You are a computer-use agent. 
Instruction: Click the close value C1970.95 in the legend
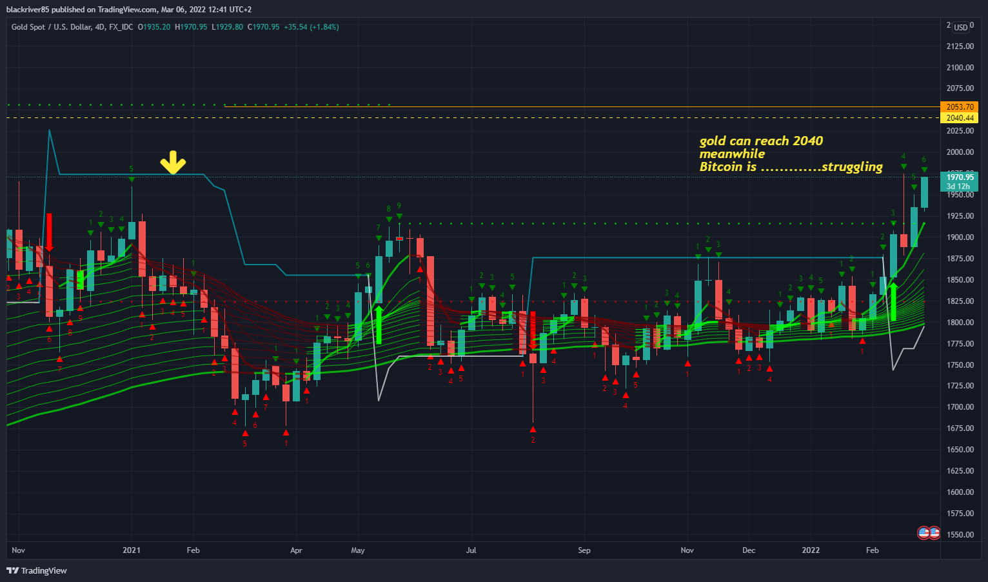[x=263, y=27]
